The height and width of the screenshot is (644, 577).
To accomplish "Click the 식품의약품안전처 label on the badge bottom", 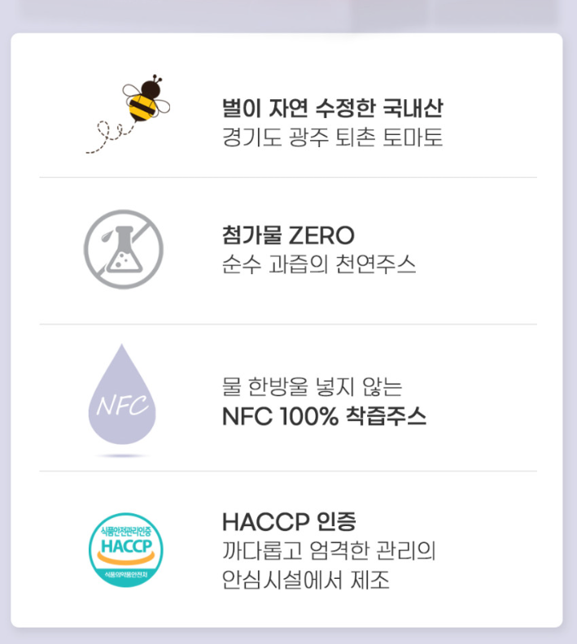I will tap(126, 575).
